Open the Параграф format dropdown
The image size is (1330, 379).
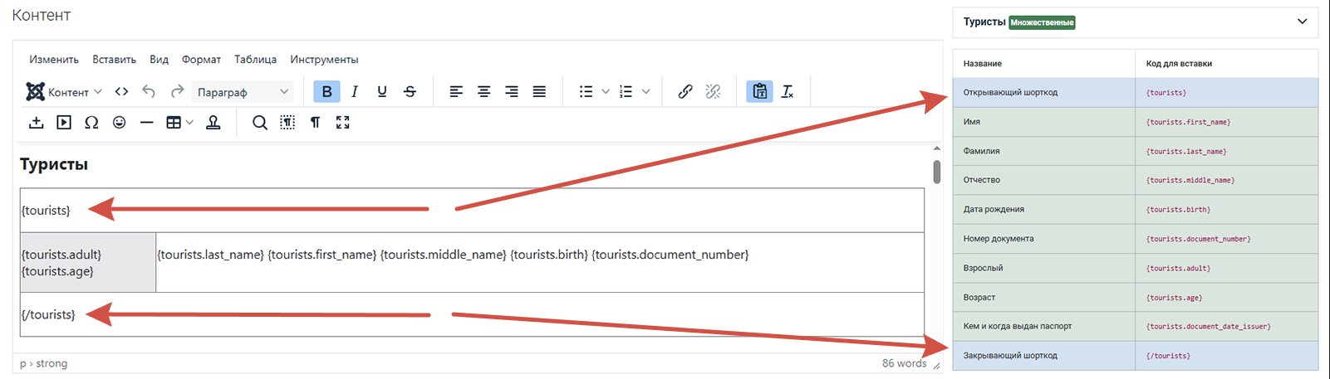(243, 92)
